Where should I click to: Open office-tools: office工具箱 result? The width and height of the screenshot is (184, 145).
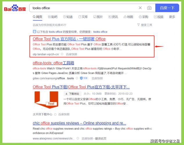pos(53,63)
